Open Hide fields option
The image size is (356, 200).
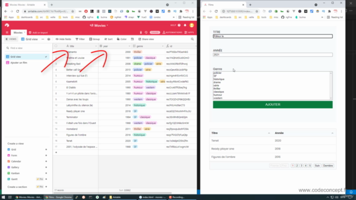tap(63, 39)
